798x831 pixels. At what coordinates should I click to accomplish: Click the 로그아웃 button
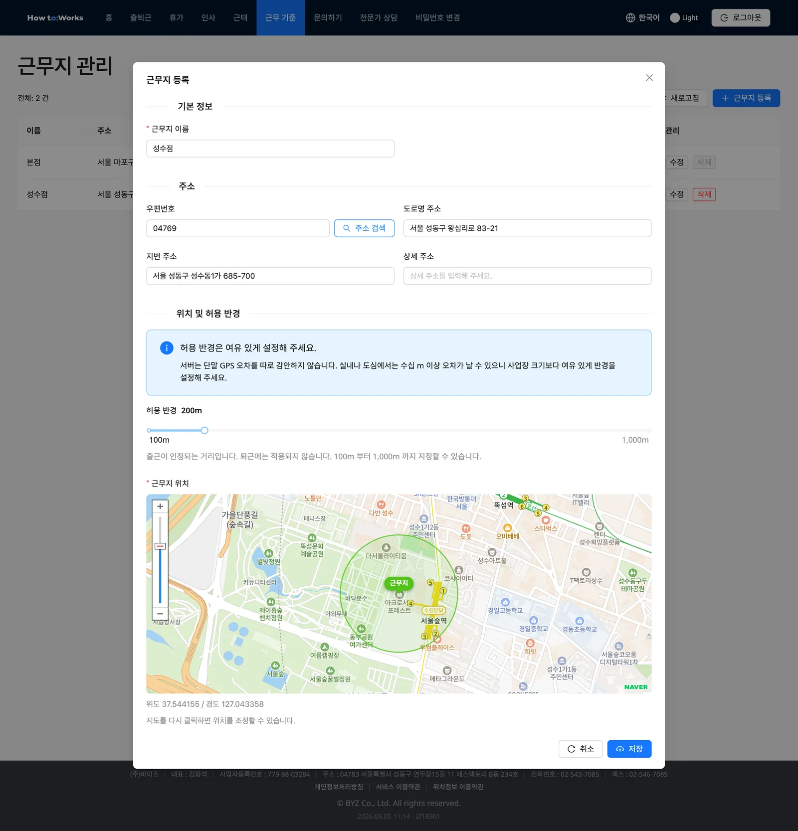pos(741,18)
